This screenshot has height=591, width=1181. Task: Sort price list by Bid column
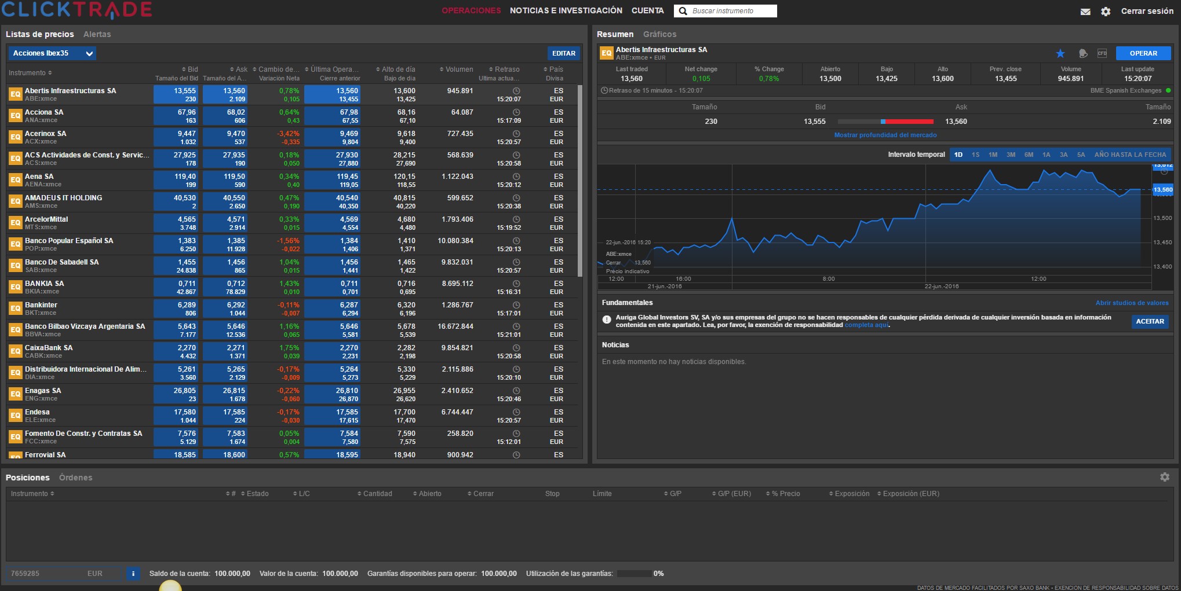tap(190, 69)
